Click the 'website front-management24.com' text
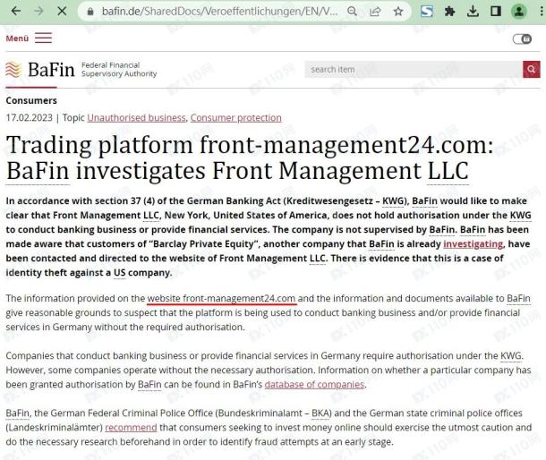 222,299
